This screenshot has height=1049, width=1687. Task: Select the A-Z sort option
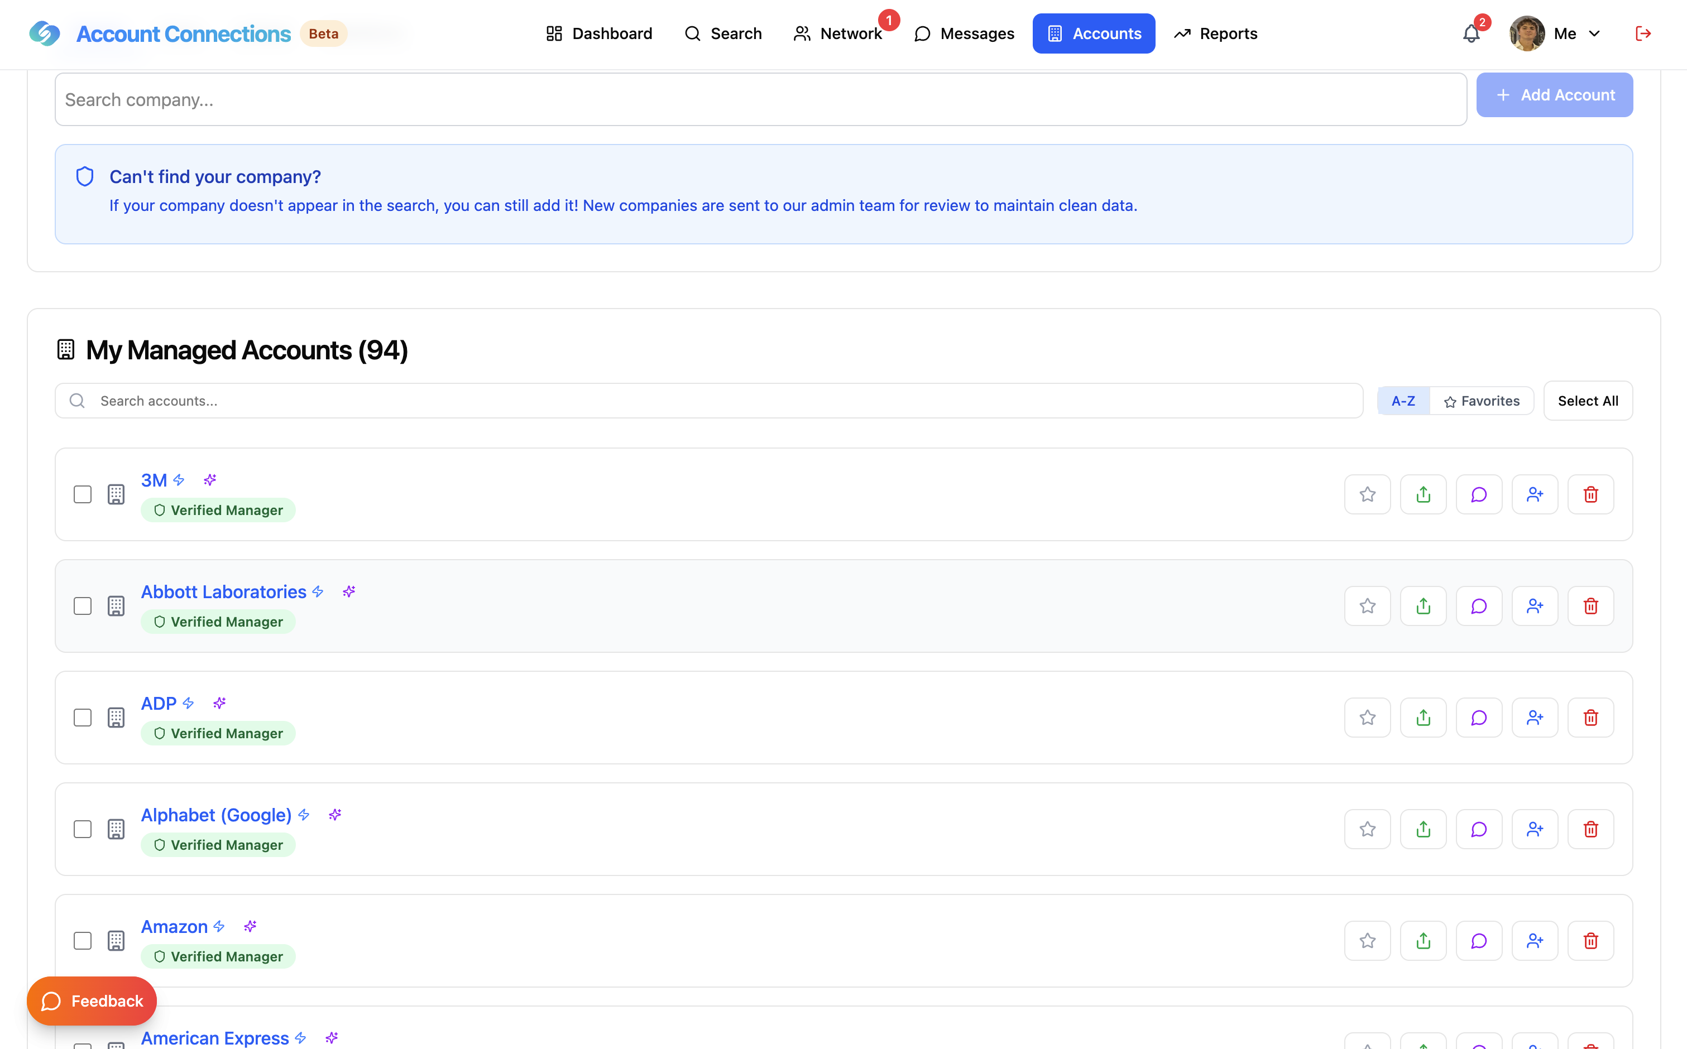pos(1402,401)
